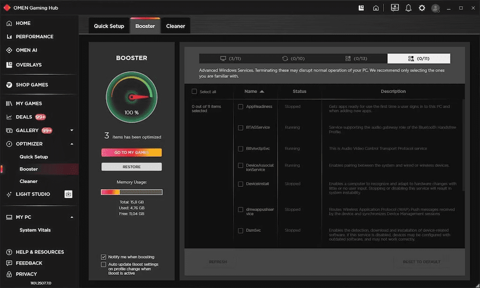Tick the Select all checkbox
Viewport: 480px width, 288px height.
194,91
